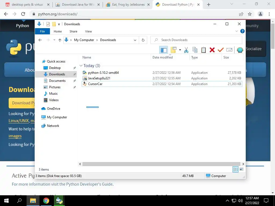Open the File tab in Explorer

42,31
